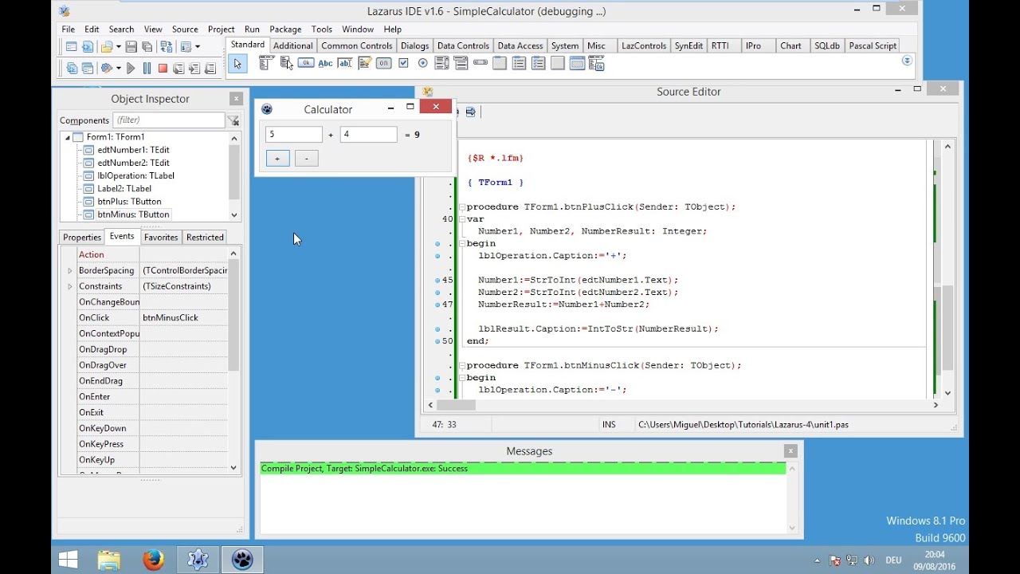
Task: Switch to the Restricted tab
Action: pyautogui.click(x=205, y=237)
